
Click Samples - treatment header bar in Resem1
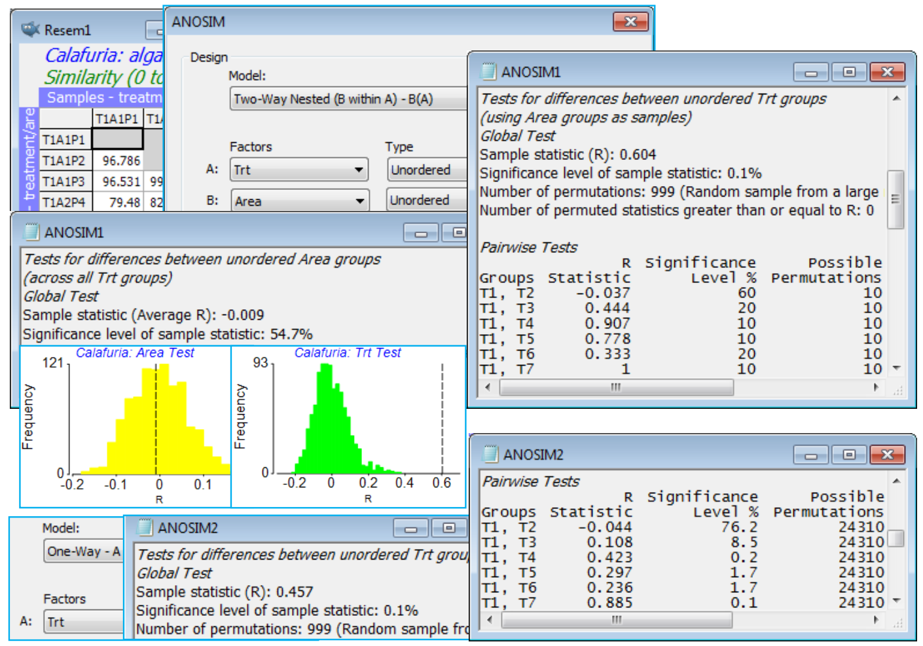[x=101, y=98]
